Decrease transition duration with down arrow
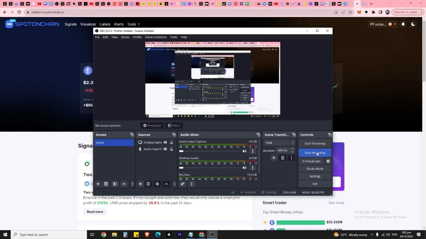426x239 pixels. tap(293, 152)
